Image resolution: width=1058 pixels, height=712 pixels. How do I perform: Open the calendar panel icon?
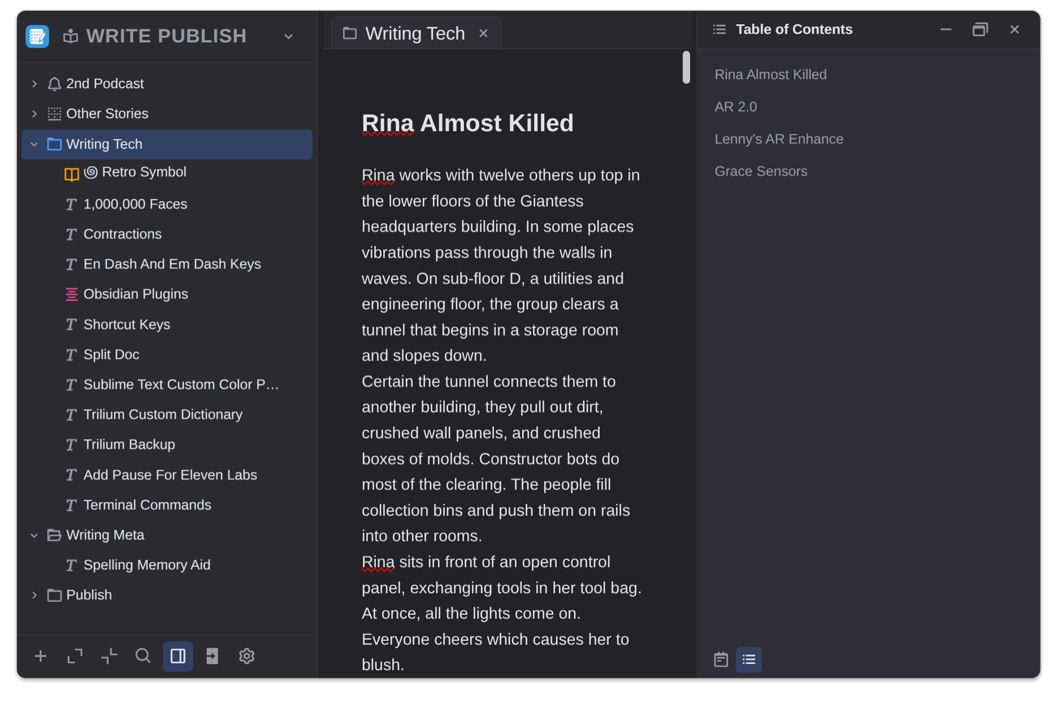click(x=721, y=659)
